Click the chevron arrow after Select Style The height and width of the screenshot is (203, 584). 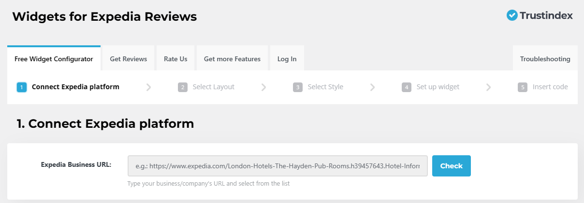(372, 87)
